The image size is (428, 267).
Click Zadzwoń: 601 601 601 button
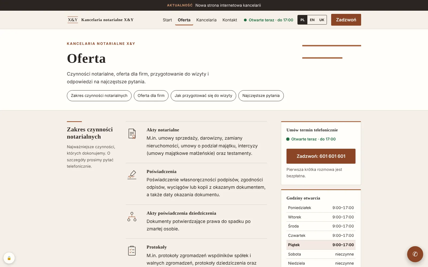click(321, 156)
